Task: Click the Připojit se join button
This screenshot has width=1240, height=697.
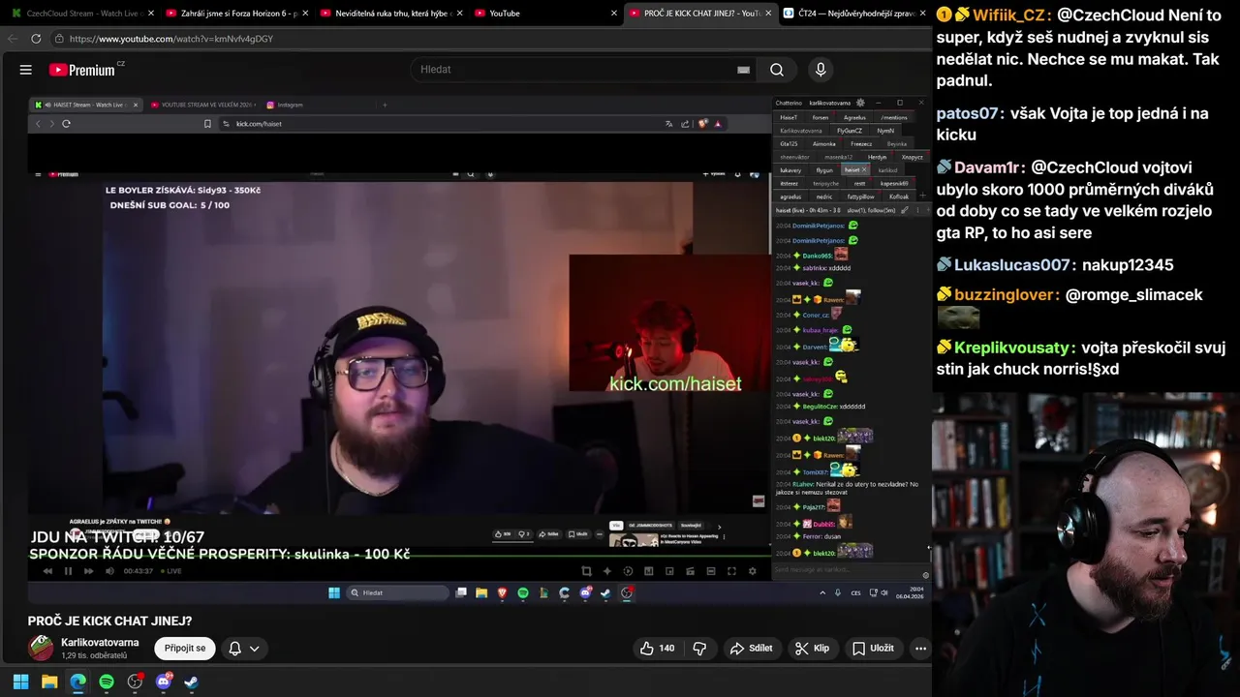Action: click(x=185, y=649)
